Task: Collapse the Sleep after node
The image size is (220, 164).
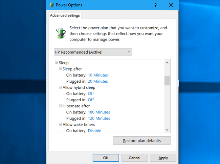Action: (60, 69)
